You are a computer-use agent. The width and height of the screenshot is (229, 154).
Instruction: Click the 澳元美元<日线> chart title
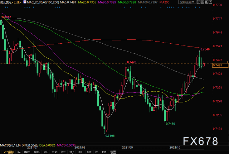pyautogui.click(x=10, y=2)
